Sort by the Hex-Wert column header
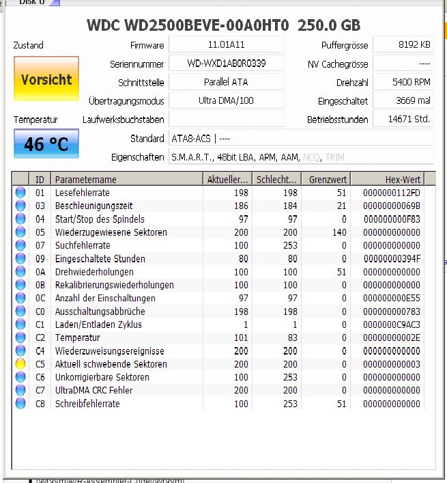The height and width of the screenshot is (483, 447). pos(388,179)
